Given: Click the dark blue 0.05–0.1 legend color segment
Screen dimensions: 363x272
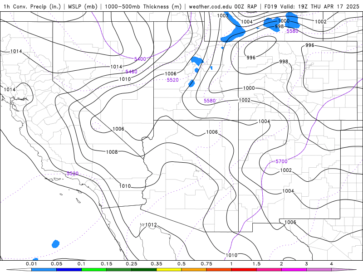Looking at the screenshot, I should [x=69, y=270].
